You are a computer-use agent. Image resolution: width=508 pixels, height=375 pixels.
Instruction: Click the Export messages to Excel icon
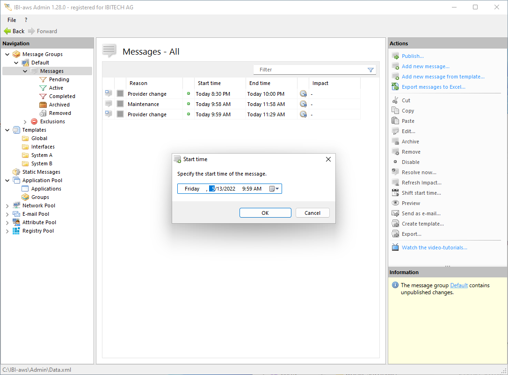tap(395, 87)
